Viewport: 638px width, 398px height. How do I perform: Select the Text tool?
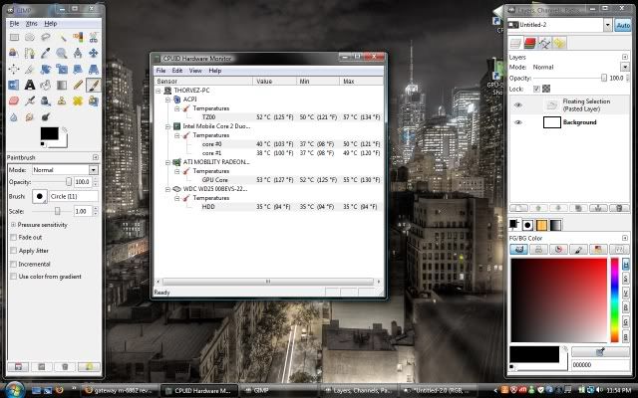[30, 85]
